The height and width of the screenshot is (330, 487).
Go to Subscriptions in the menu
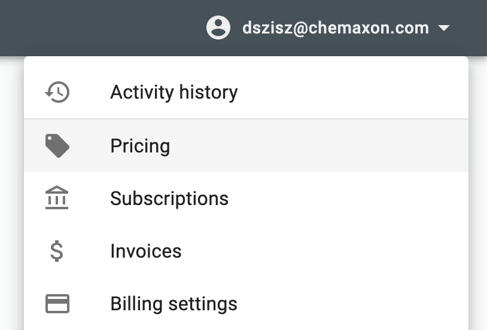(x=169, y=198)
